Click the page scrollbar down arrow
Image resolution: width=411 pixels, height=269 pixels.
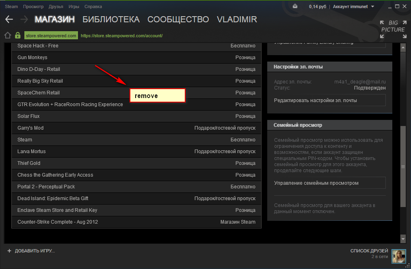[x=403, y=239]
